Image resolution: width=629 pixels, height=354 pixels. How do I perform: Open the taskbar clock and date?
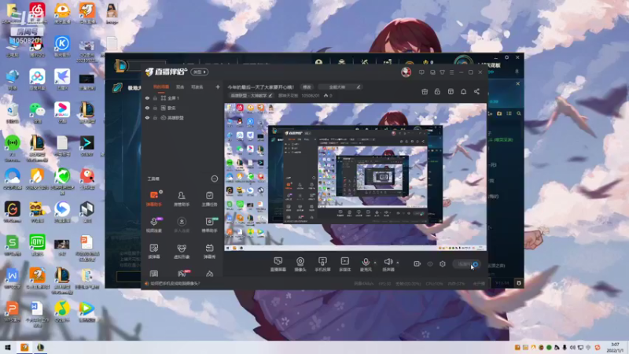click(x=615, y=347)
